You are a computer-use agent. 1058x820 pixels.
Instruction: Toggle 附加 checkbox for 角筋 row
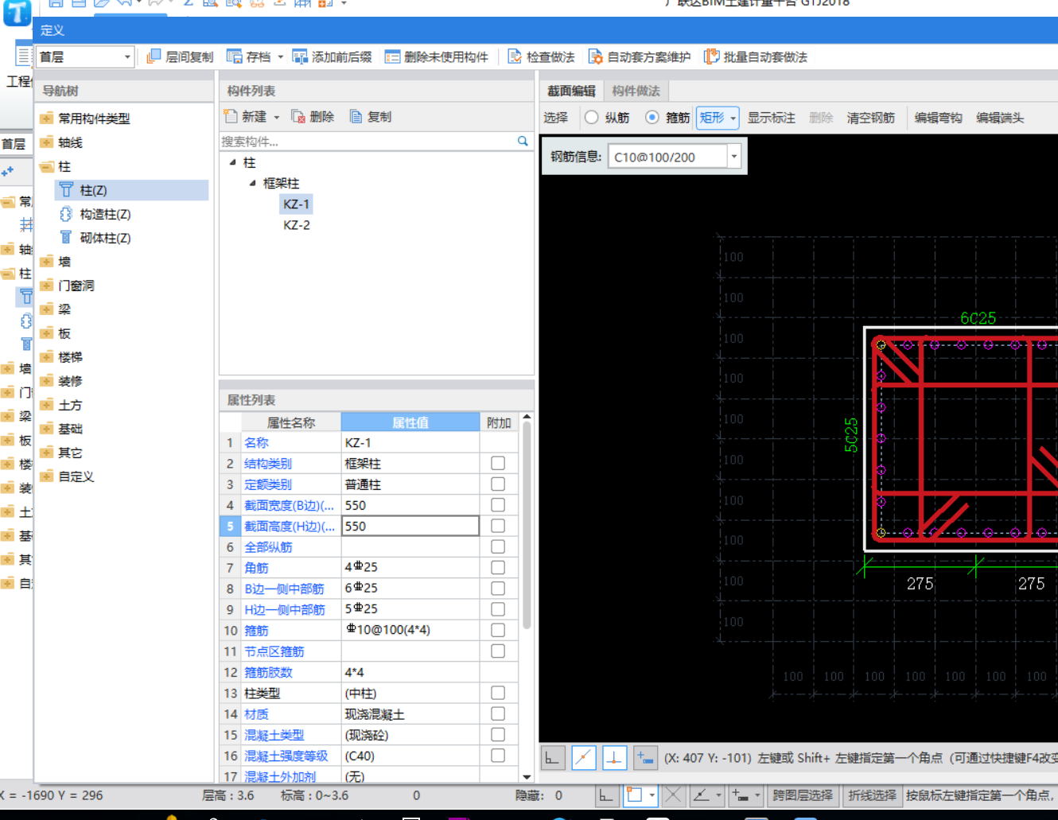(x=498, y=567)
